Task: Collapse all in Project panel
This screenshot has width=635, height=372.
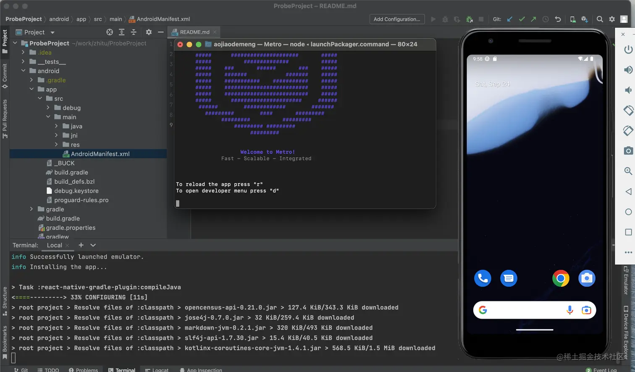Action: point(134,32)
